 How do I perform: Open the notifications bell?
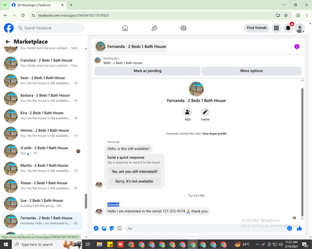[288, 28]
